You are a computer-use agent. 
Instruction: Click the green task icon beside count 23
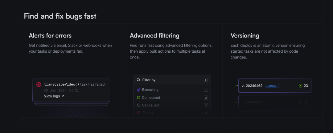[300, 86]
